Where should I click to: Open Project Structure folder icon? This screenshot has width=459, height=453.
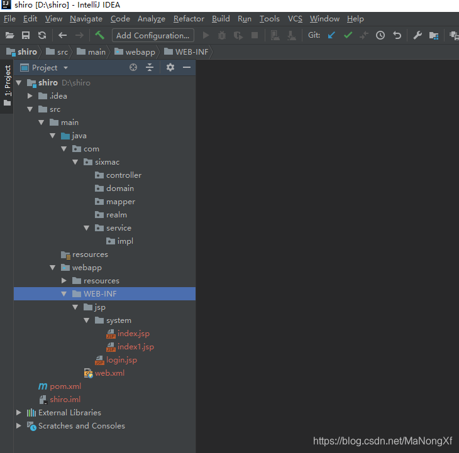(x=433, y=35)
